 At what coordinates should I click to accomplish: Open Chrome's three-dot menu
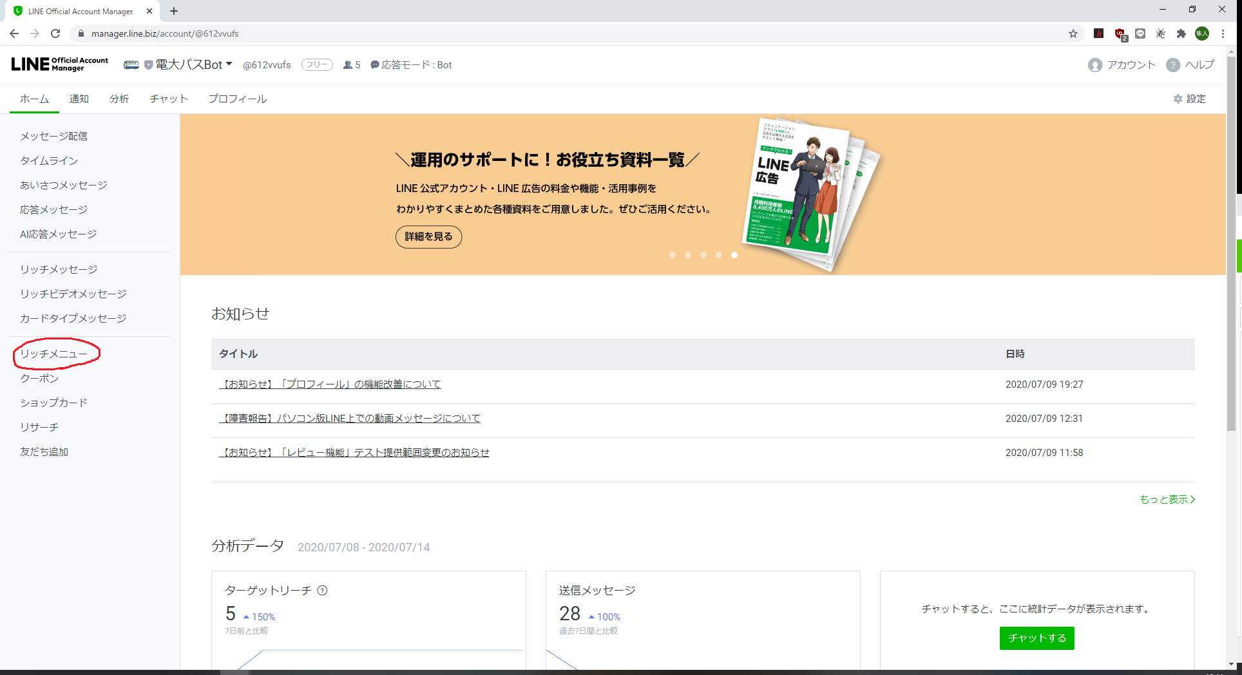(1223, 33)
